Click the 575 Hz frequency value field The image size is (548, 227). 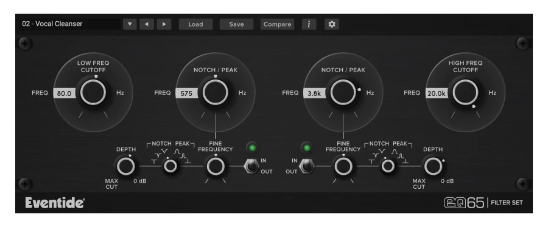pyautogui.click(x=187, y=93)
